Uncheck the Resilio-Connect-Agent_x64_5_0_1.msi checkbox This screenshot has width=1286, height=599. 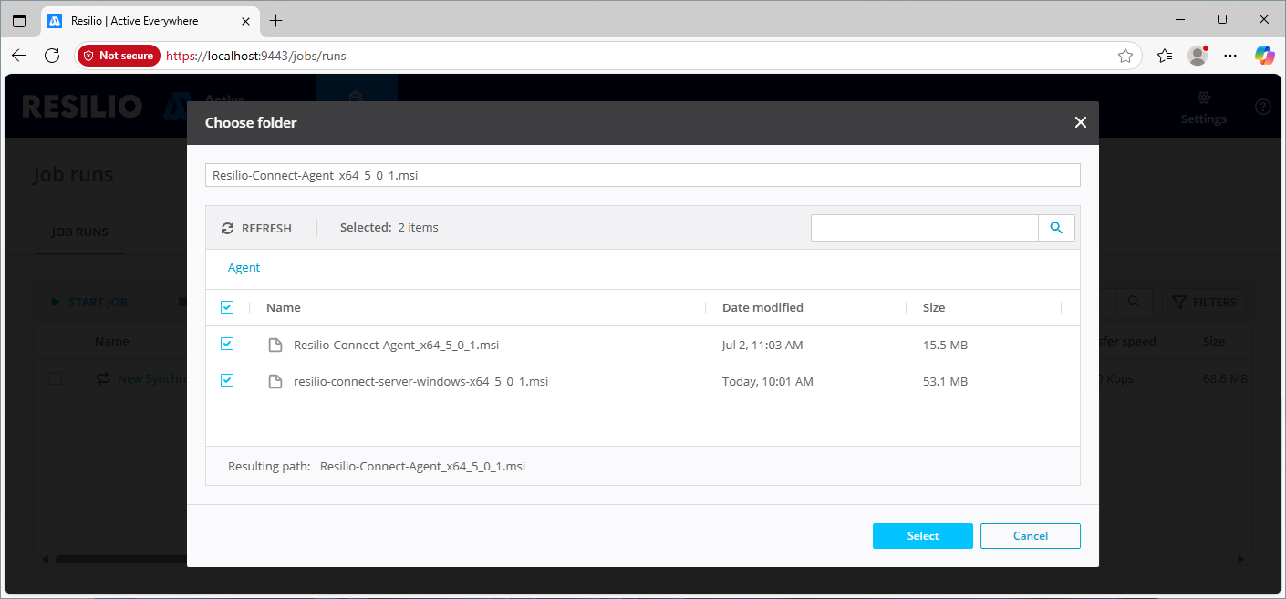227,345
